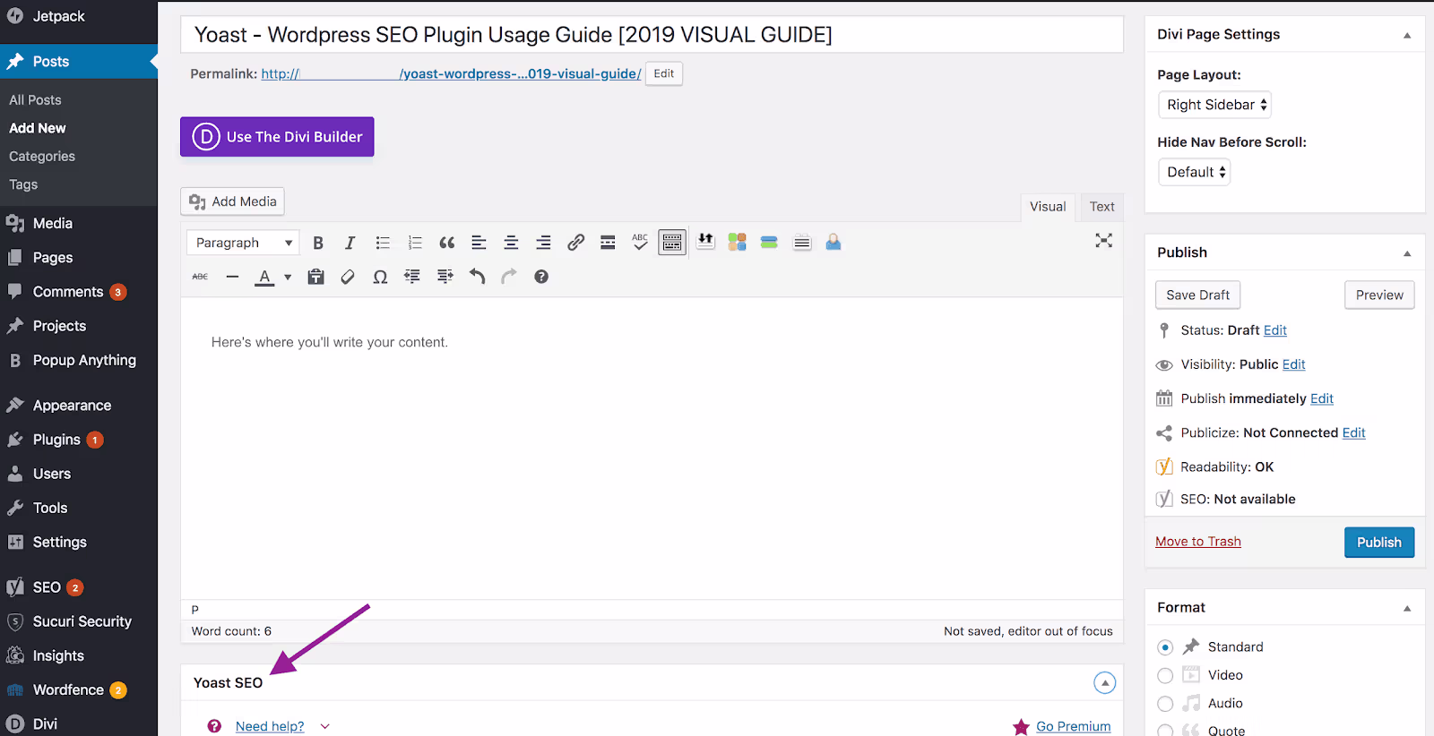Open All Posts in sidebar
1434x736 pixels.
click(36, 100)
